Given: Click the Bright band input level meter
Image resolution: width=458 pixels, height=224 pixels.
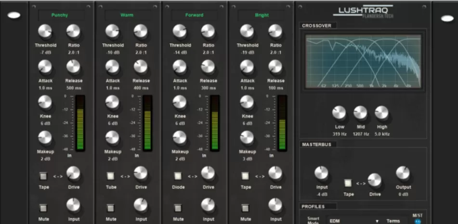Looking at the screenshot, I should (282, 123).
